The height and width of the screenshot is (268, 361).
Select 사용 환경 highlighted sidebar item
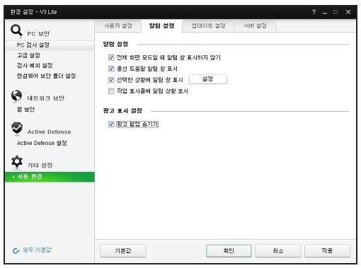(x=50, y=177)
